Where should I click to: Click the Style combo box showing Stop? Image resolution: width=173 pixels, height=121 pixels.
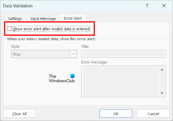click(x=41, y=54)
